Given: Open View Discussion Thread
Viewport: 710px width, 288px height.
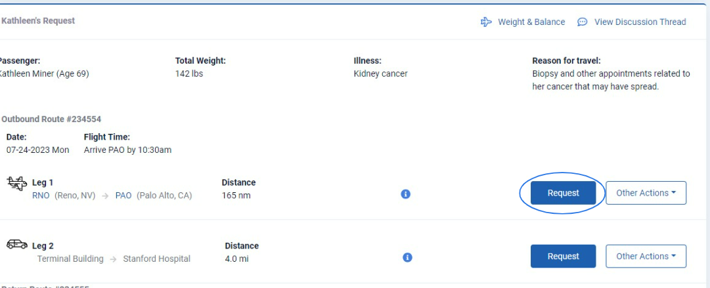Looking at the screenshot, I should click(640, 22).
